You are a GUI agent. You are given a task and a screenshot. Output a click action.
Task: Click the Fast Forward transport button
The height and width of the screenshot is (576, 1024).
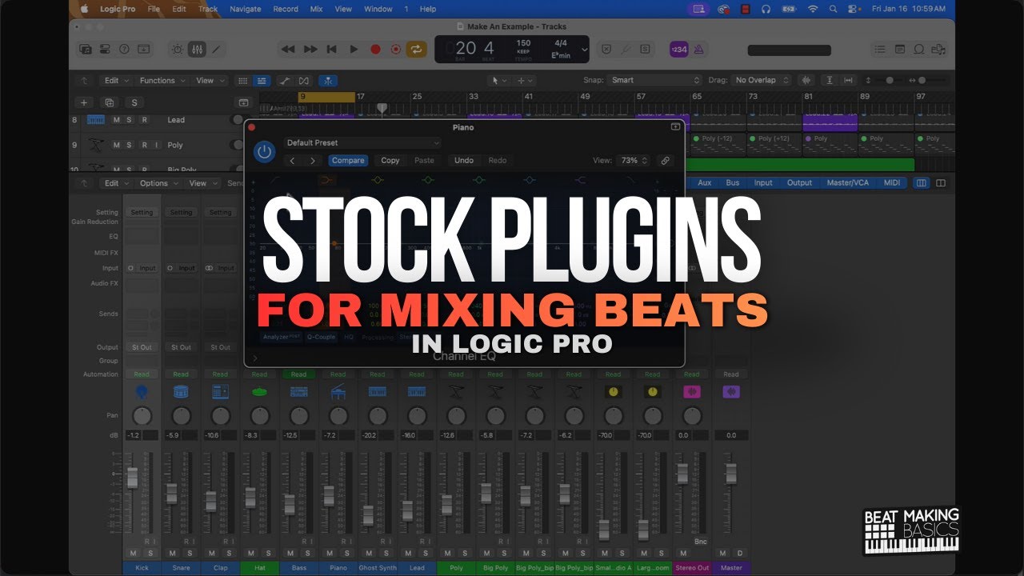pyautogui.click(x=310, y=49)
